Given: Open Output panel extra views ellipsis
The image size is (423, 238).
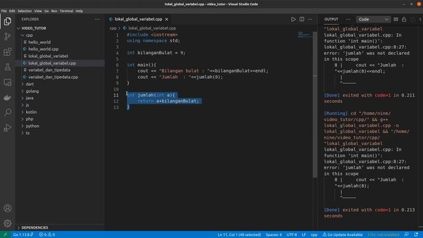Looking at the screenshot, I should (x=348, y=19).
